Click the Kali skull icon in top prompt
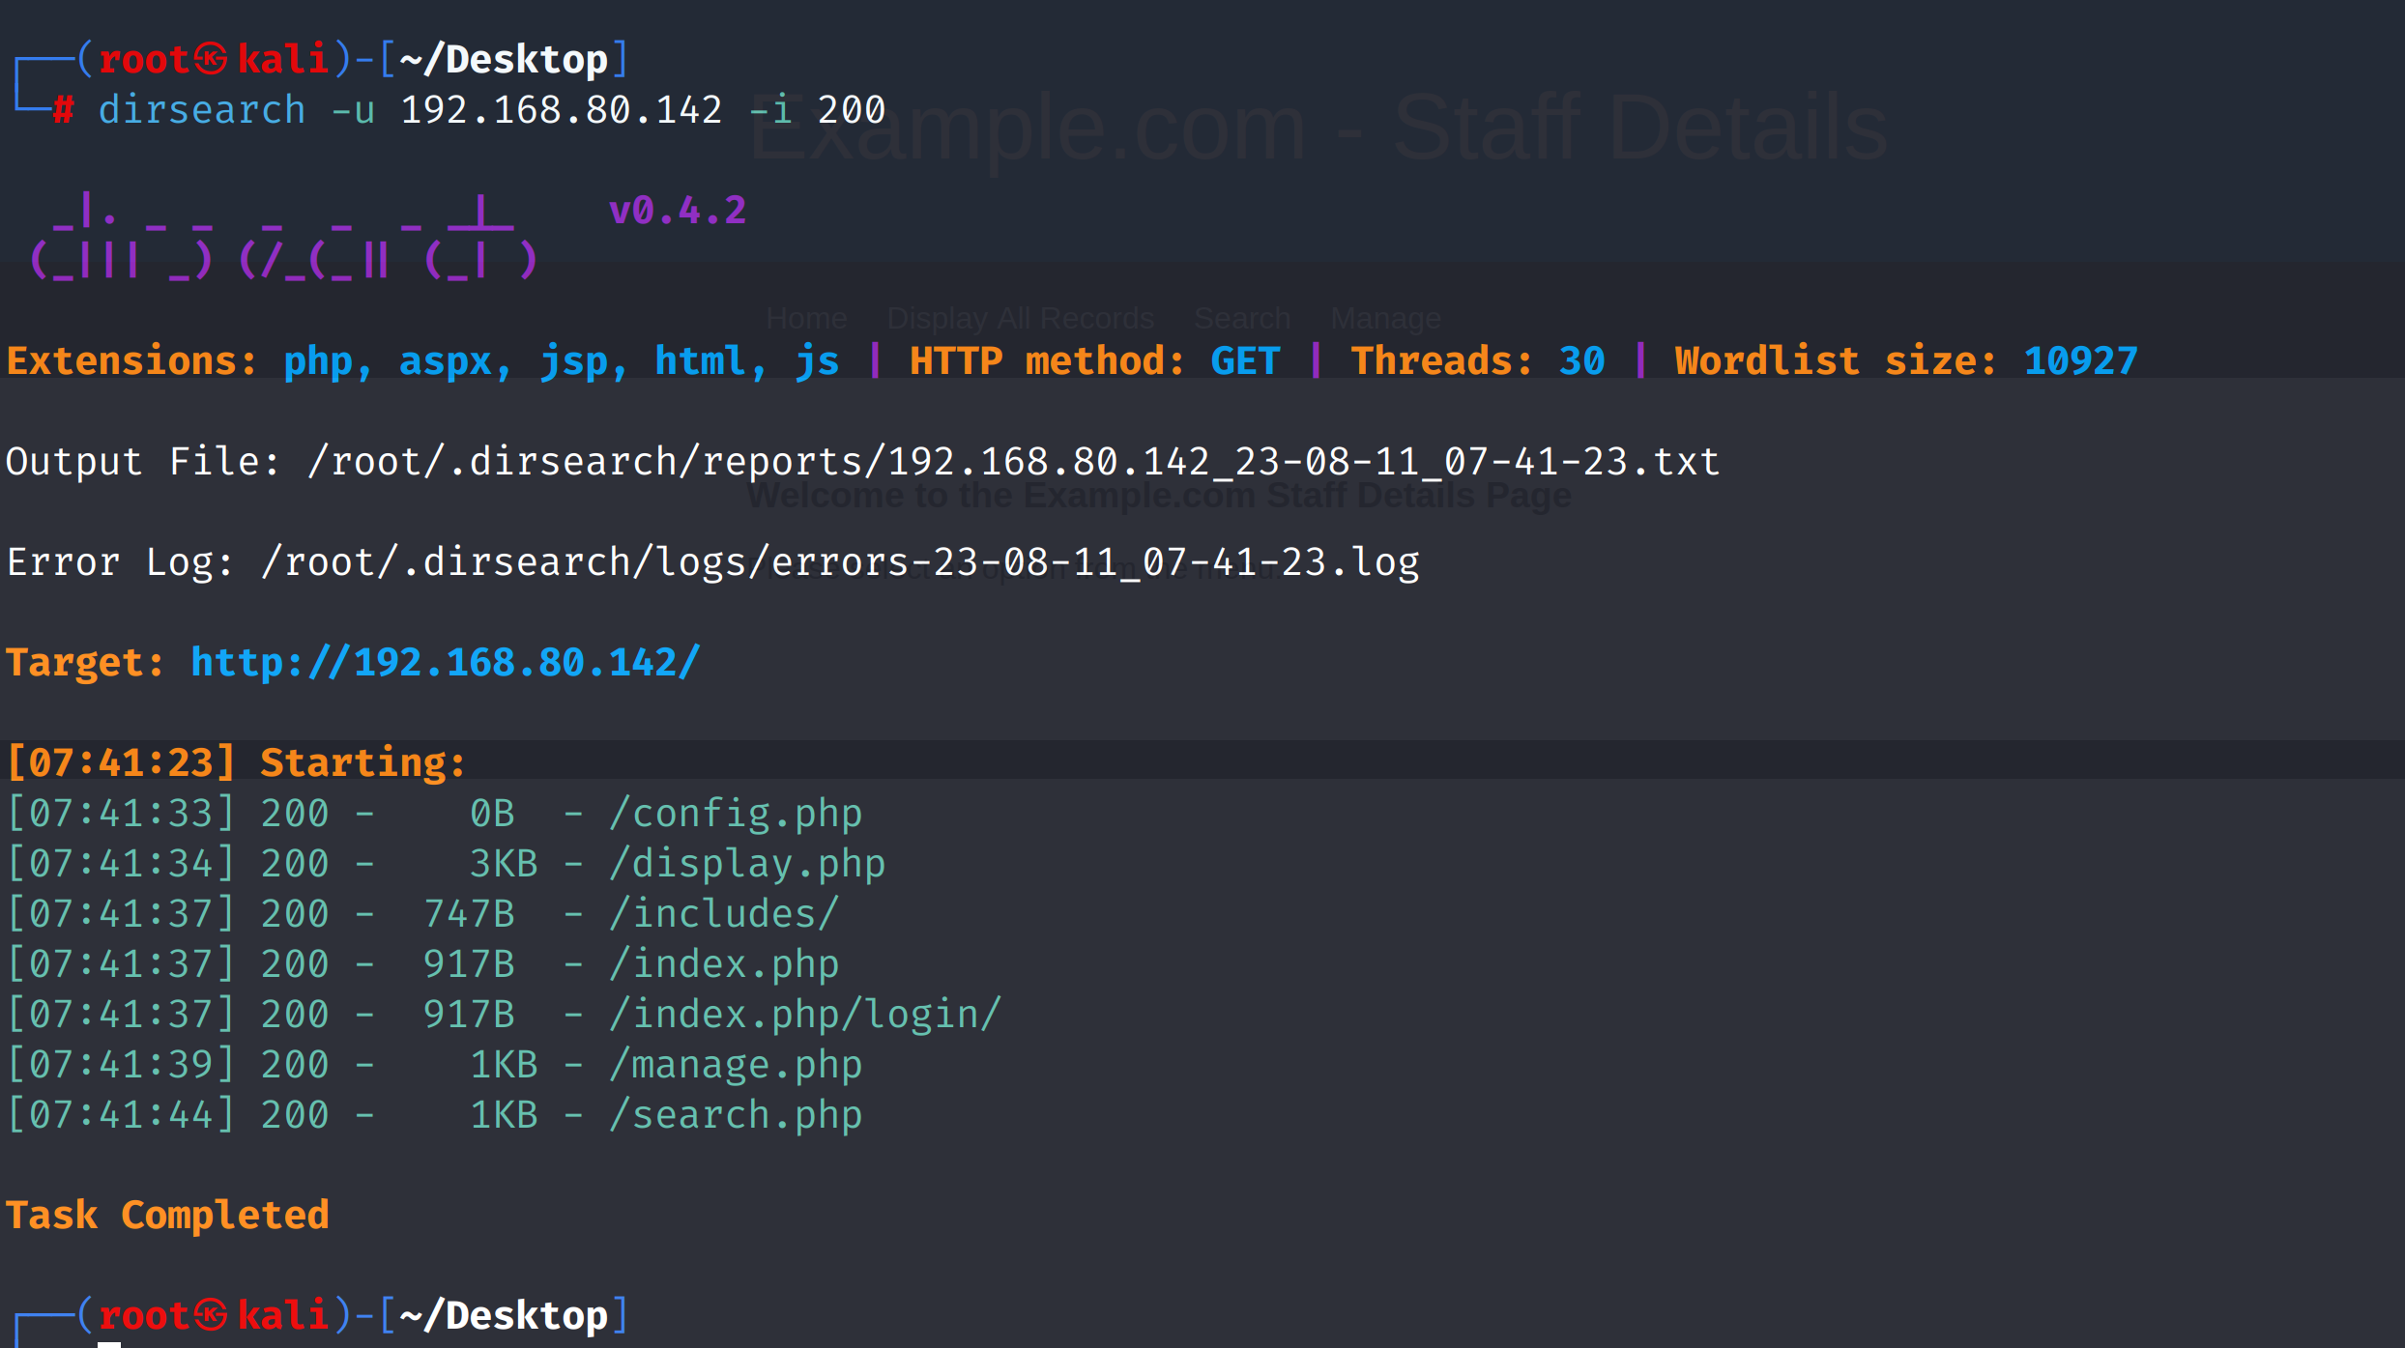 211,59
